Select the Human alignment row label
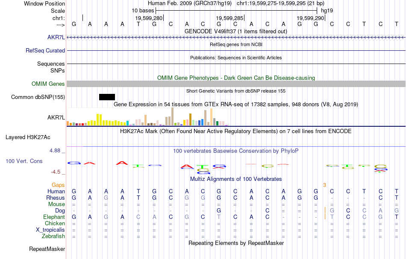This screenshot has height=259, width=406. (x=56, y=192)
